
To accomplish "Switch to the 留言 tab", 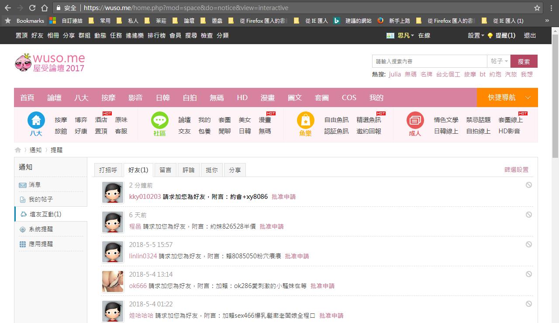I will coord(165,170).
